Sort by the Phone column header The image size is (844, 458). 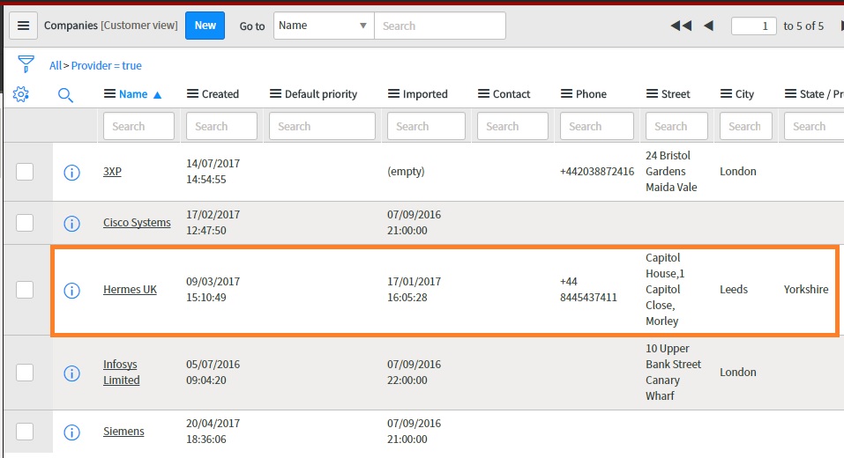[591, 94]
